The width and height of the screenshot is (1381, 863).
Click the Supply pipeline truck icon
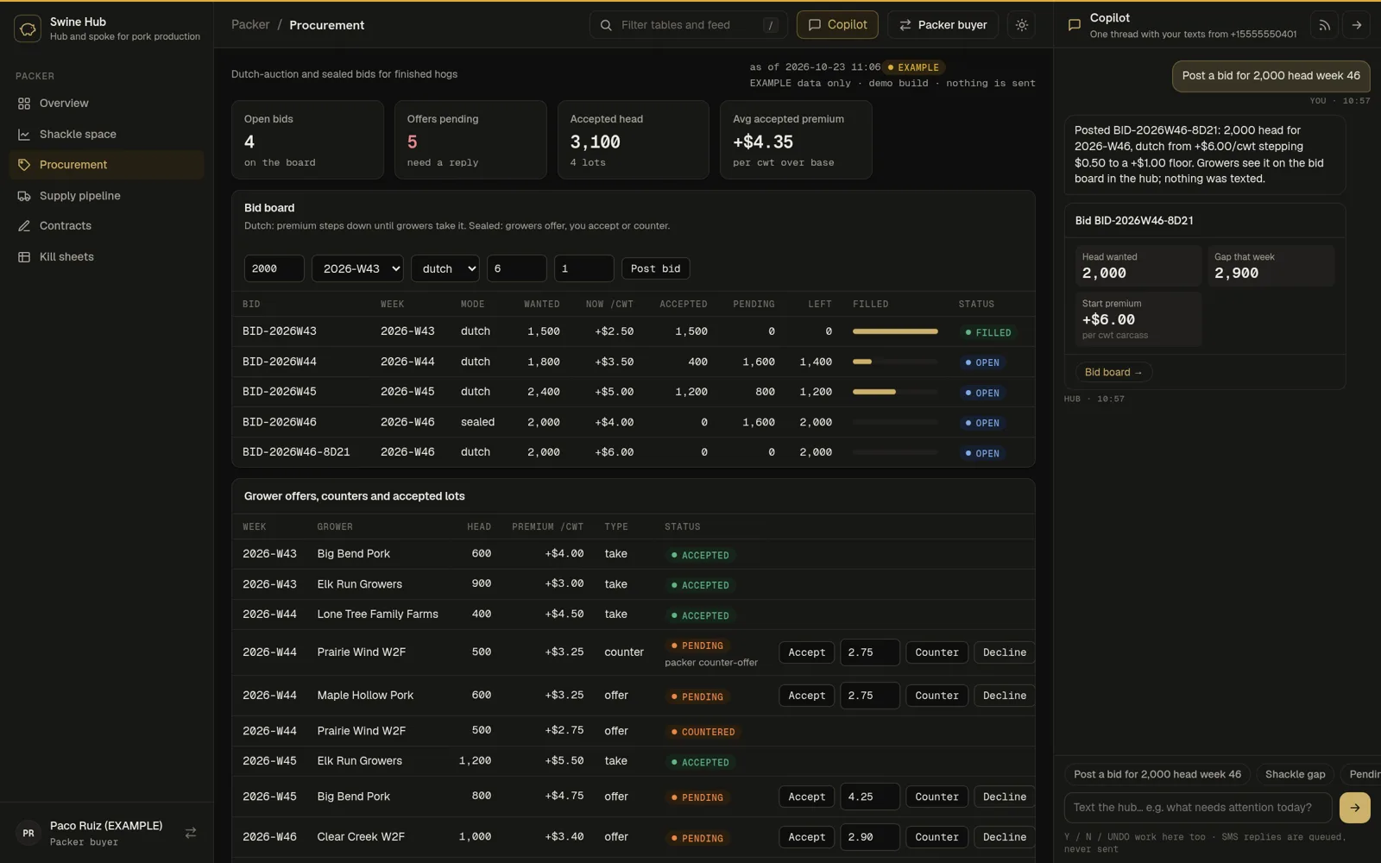(x=24, y=196)
